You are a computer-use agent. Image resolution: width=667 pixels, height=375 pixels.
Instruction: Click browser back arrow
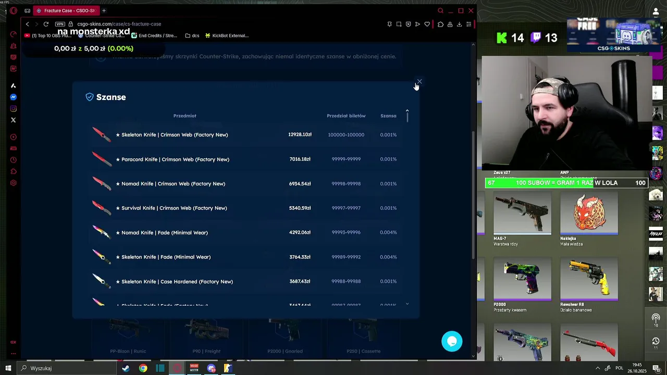28,24
